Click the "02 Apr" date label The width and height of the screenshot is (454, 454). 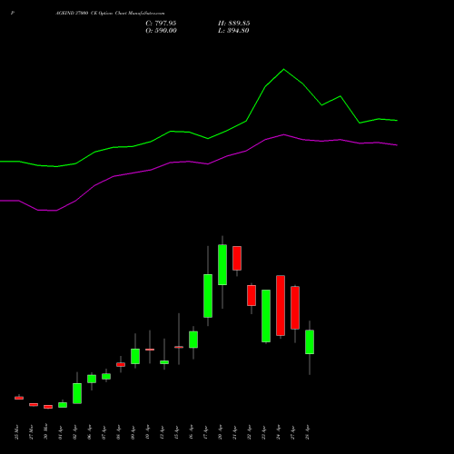pos(75,432)
